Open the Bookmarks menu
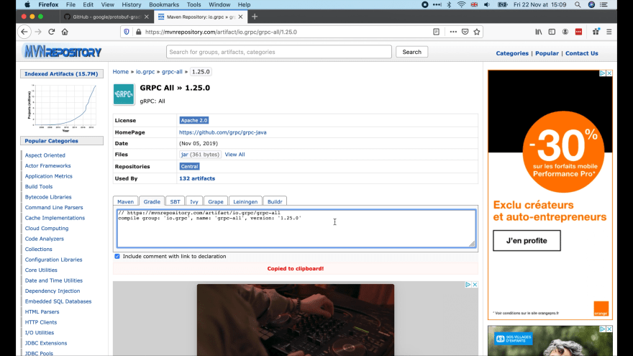Screen dimensions: 633x356 click(x=164, y=4)
